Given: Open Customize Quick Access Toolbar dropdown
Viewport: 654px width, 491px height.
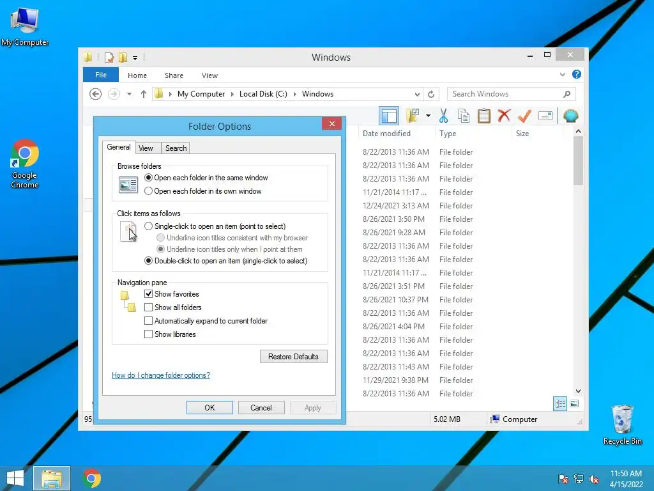Looking at the screenshot, I should pos(135,58).
